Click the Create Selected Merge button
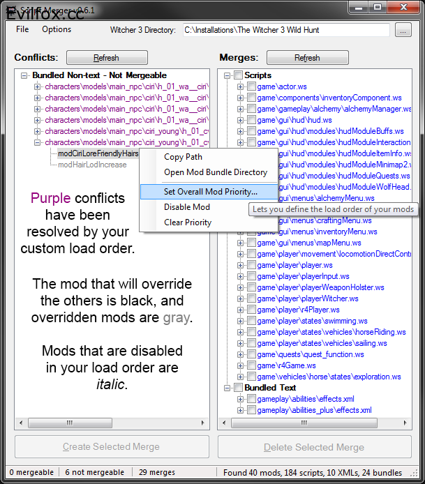Screen dimensions: 425x484 click(112, 446)
